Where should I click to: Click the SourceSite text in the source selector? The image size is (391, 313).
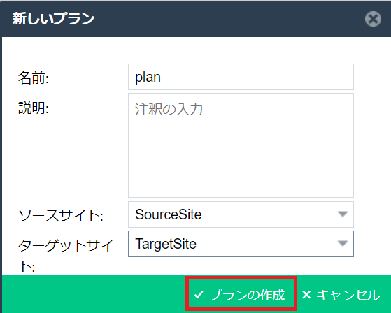pyautogui.click(x=169, y=214)
